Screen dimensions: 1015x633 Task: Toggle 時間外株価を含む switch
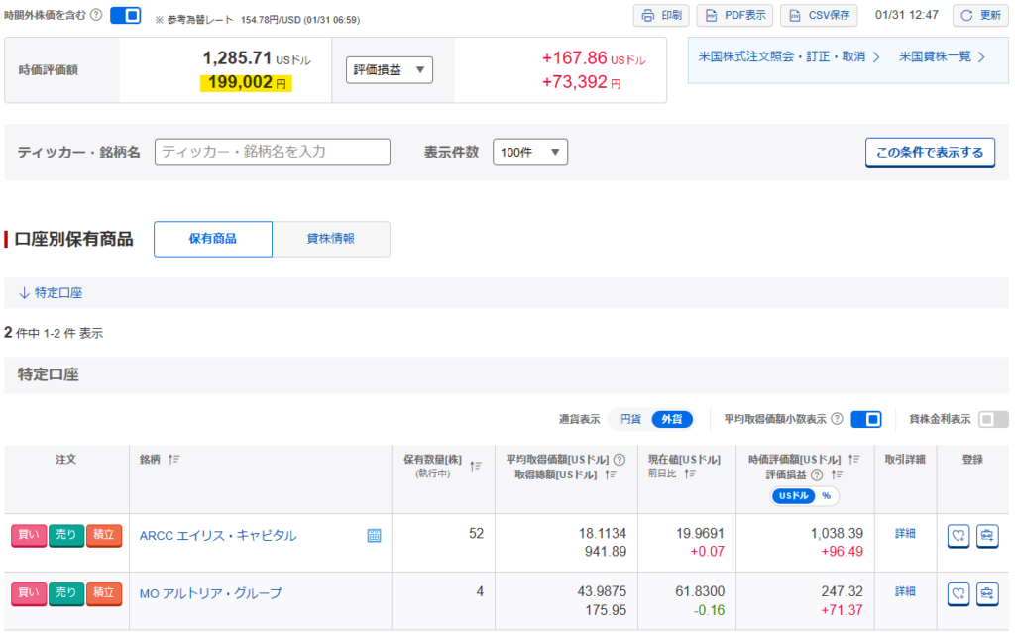pyautogui.click(x=125, y=15)
